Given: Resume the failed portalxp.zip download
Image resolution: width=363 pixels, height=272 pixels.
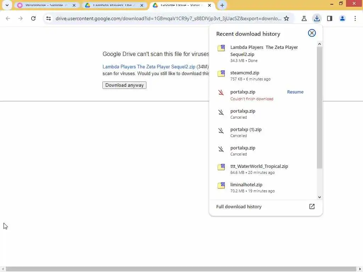Looking at the screenshot, I should click(x=295, y=92).
